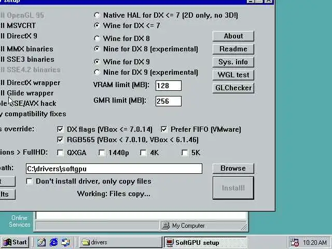Click the DirectX wrapper option label
332x249 pixels.
click(33, 82)
